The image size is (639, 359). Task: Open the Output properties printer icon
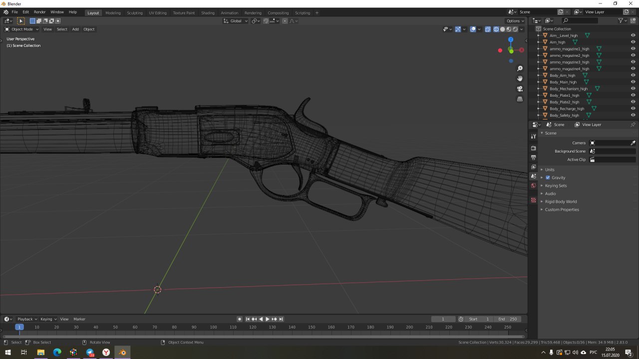pyautogui.click(x=533, y=158)
